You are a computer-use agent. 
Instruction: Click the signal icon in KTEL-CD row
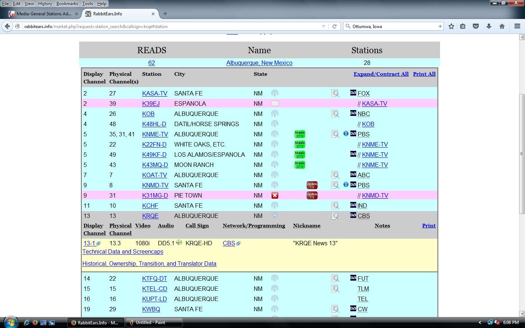(275, 289)
